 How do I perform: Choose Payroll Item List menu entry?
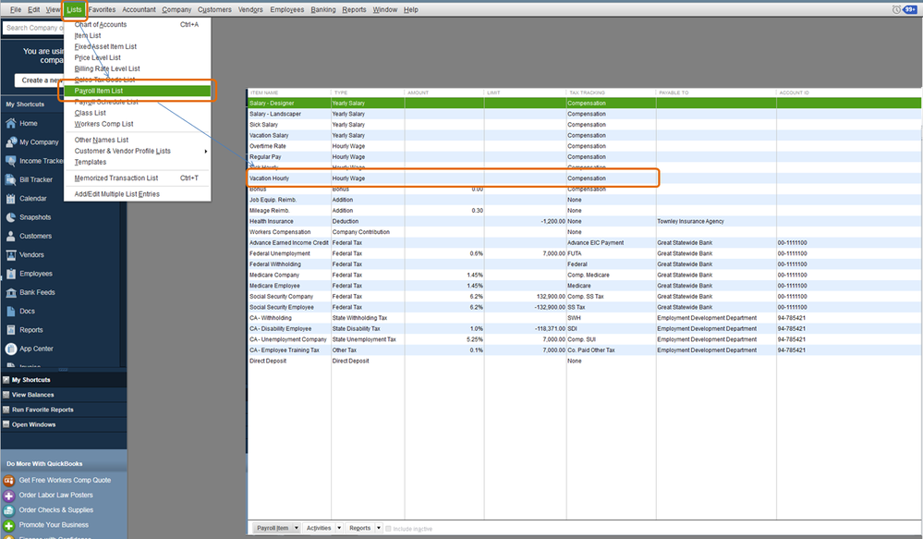(x=138, y=91)
